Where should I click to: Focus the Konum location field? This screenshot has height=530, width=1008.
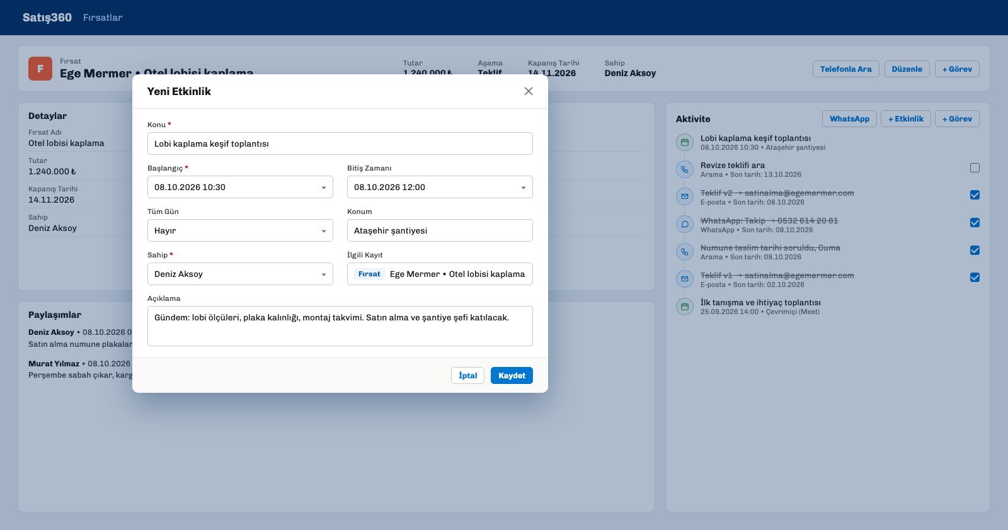(x=440, y=230)
